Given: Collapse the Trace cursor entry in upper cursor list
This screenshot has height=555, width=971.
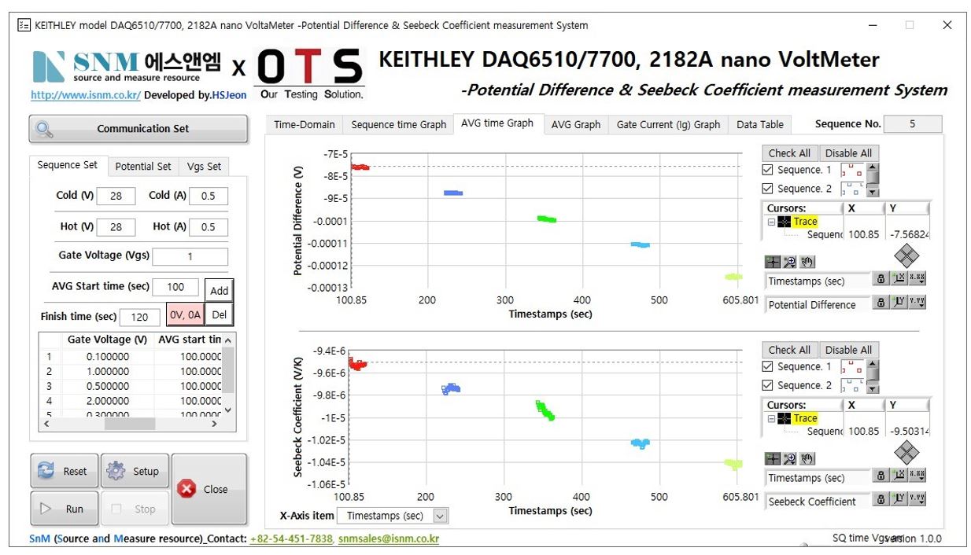Looking at the screenshot, I should (x=771, y=222).
